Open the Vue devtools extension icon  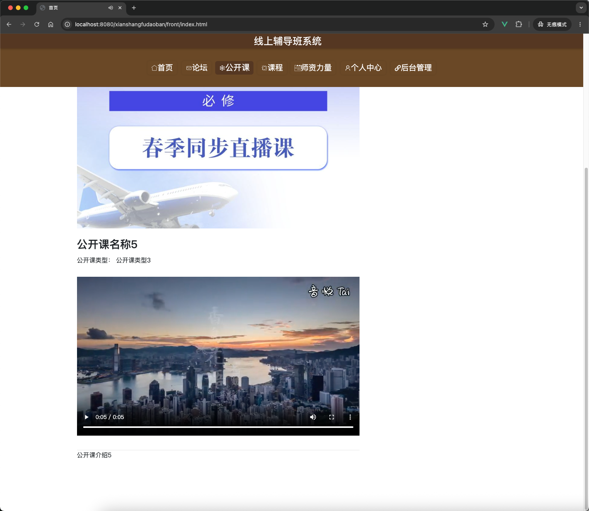point(505,24)
